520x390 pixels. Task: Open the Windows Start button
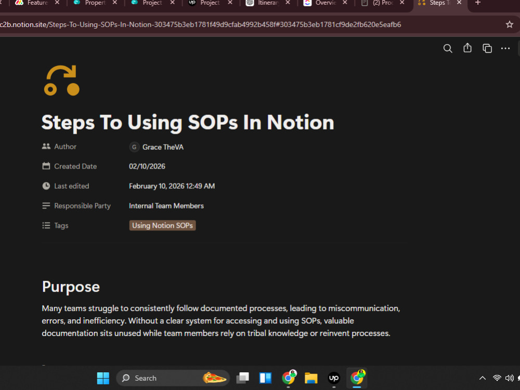tap(103, 378)
